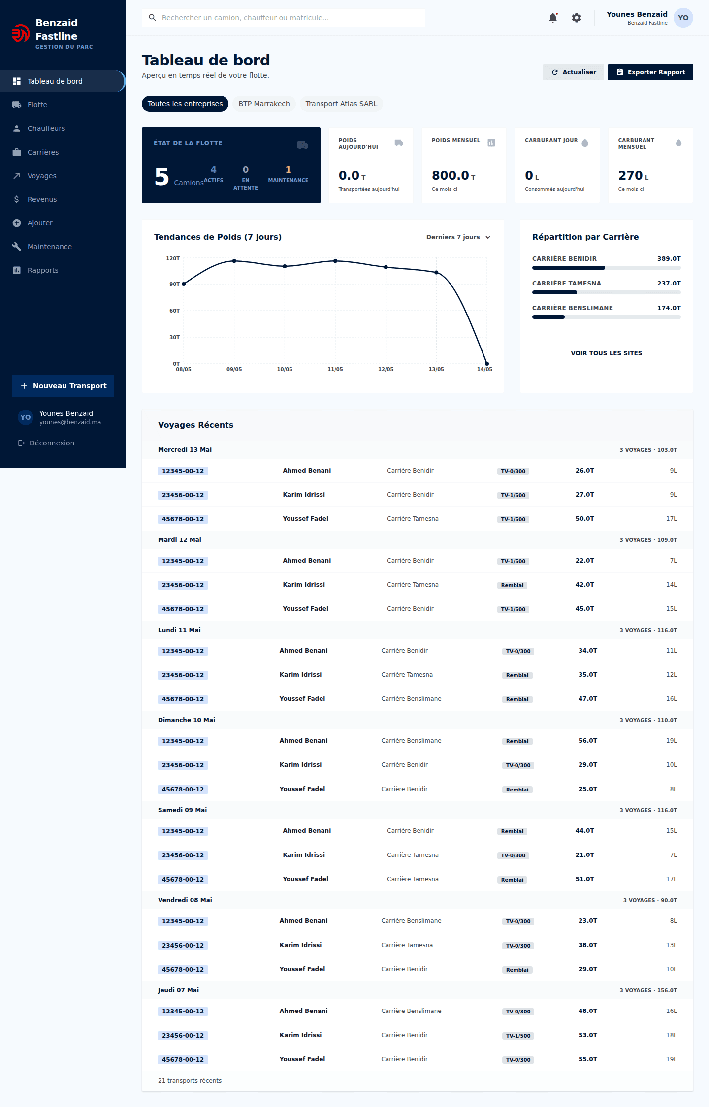
Task: Click Ahmed Benani in the 23.0T row
Action: (303, 921)
